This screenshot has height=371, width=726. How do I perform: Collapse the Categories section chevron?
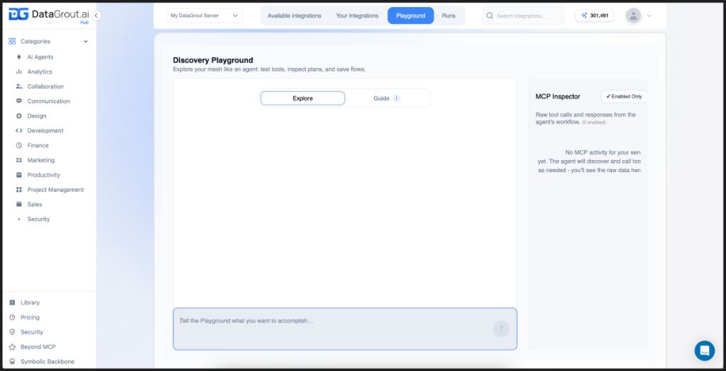click(x=86, y=42)
